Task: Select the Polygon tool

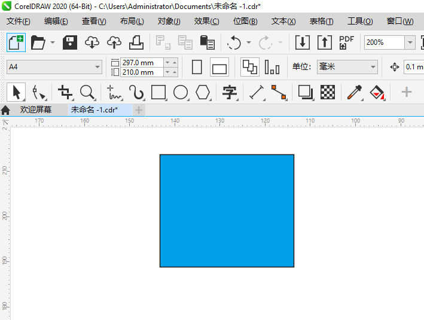Action: (x=203, y=92)
